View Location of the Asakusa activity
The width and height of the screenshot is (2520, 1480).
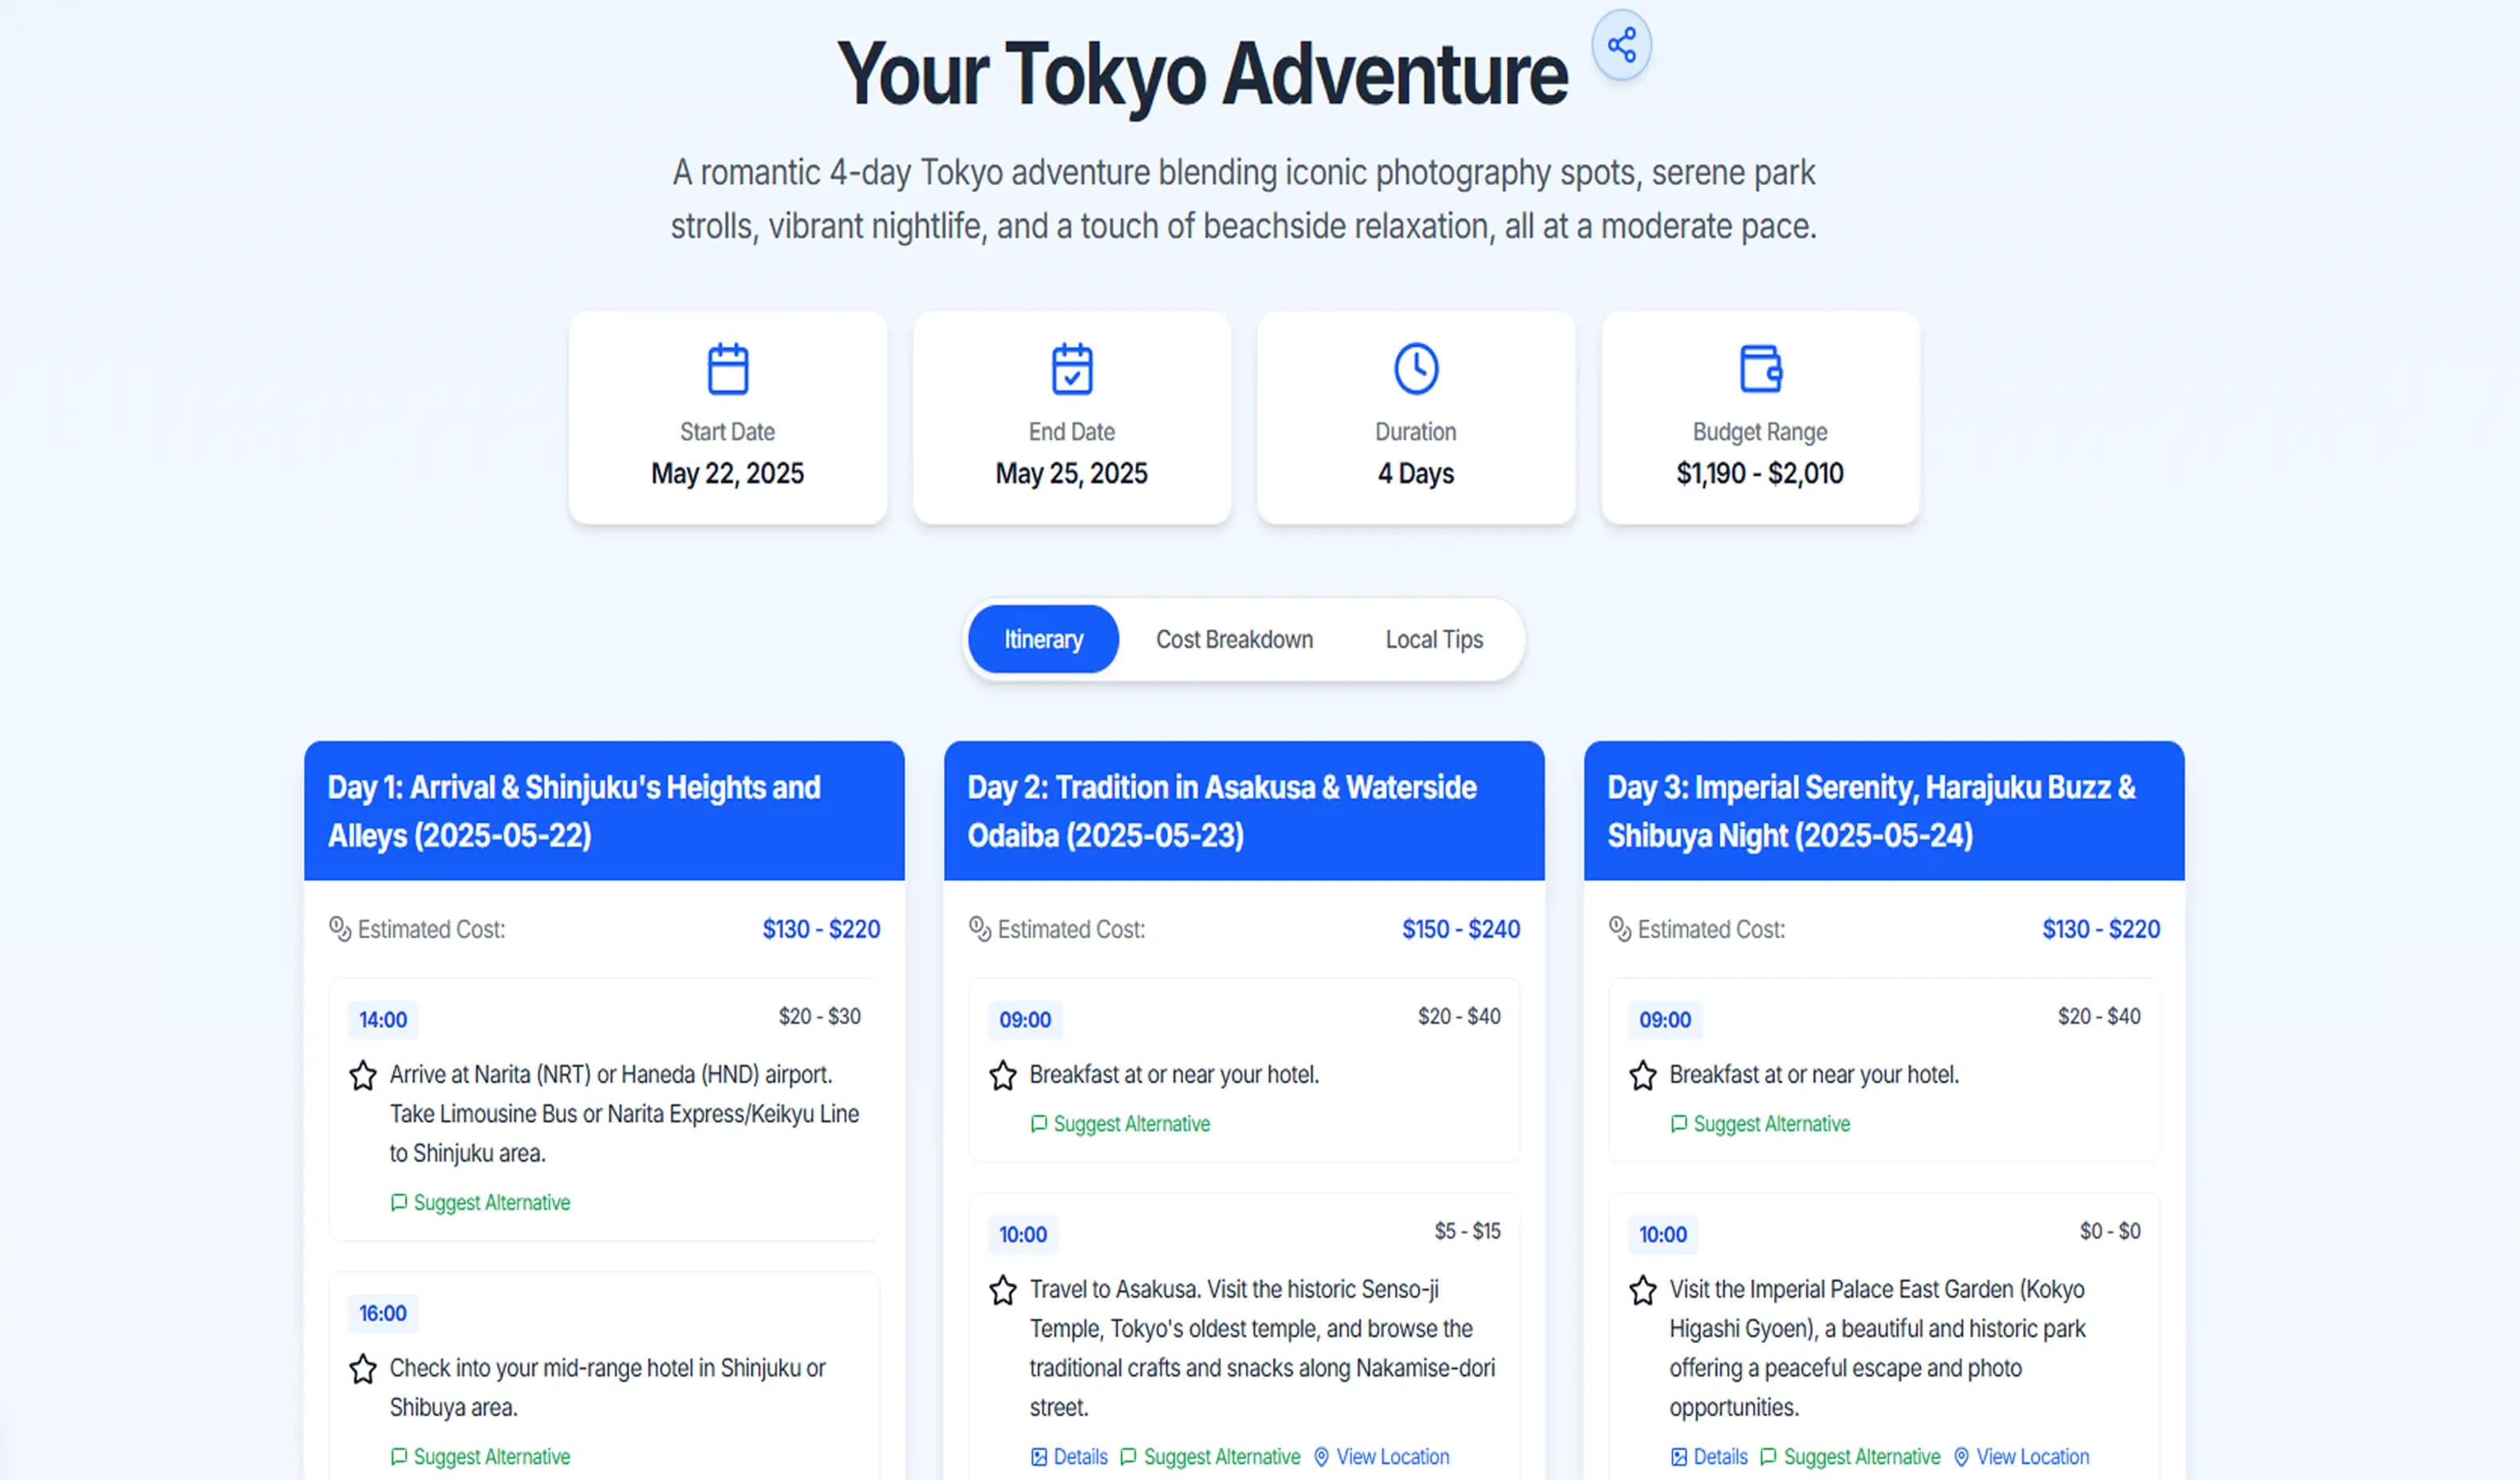(x=1381, y=1457)
